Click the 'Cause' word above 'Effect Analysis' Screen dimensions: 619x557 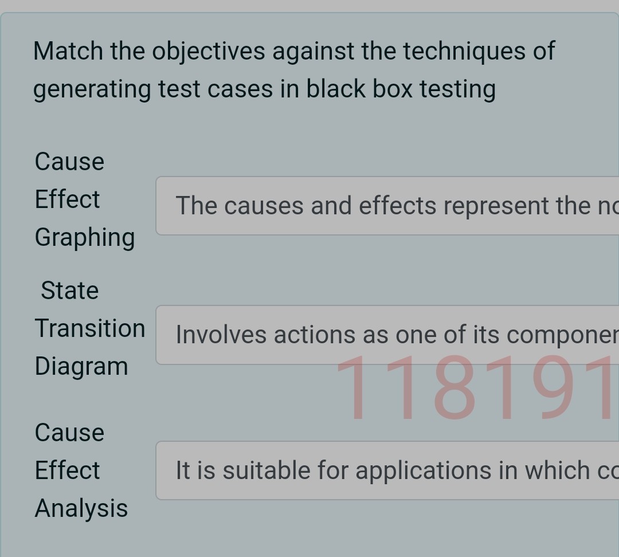69,433
